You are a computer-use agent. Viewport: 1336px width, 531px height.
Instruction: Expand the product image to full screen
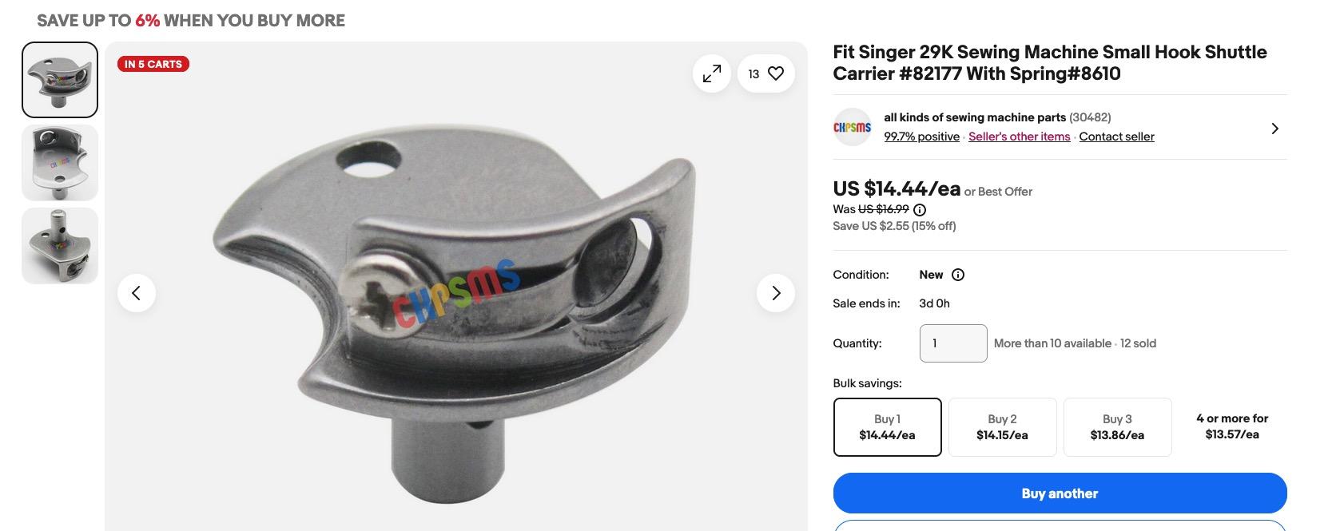pyautogui.click(x=711, y=73)
